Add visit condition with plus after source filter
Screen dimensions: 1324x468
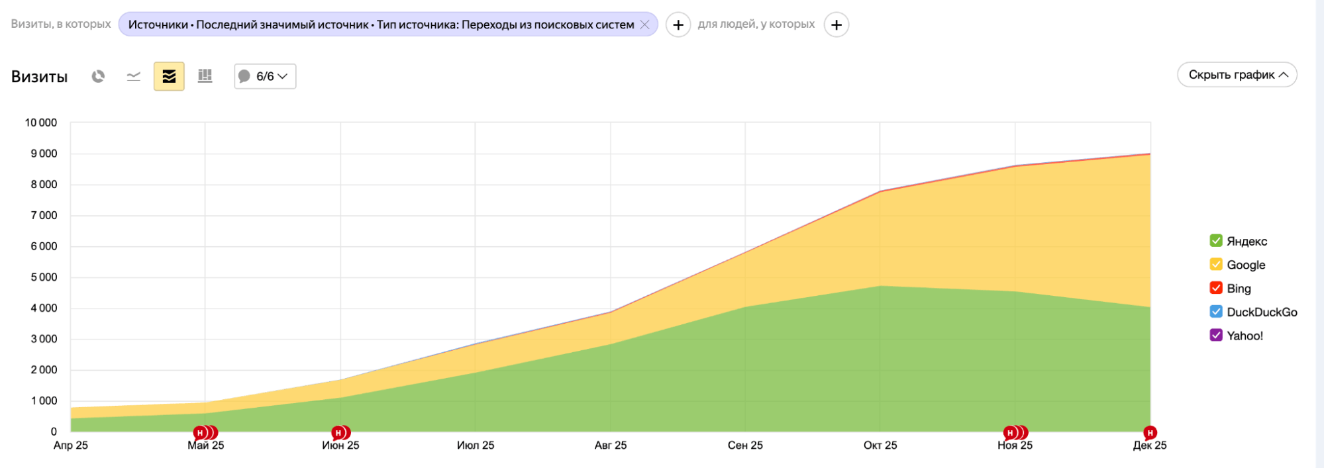(x=678, y=25)
